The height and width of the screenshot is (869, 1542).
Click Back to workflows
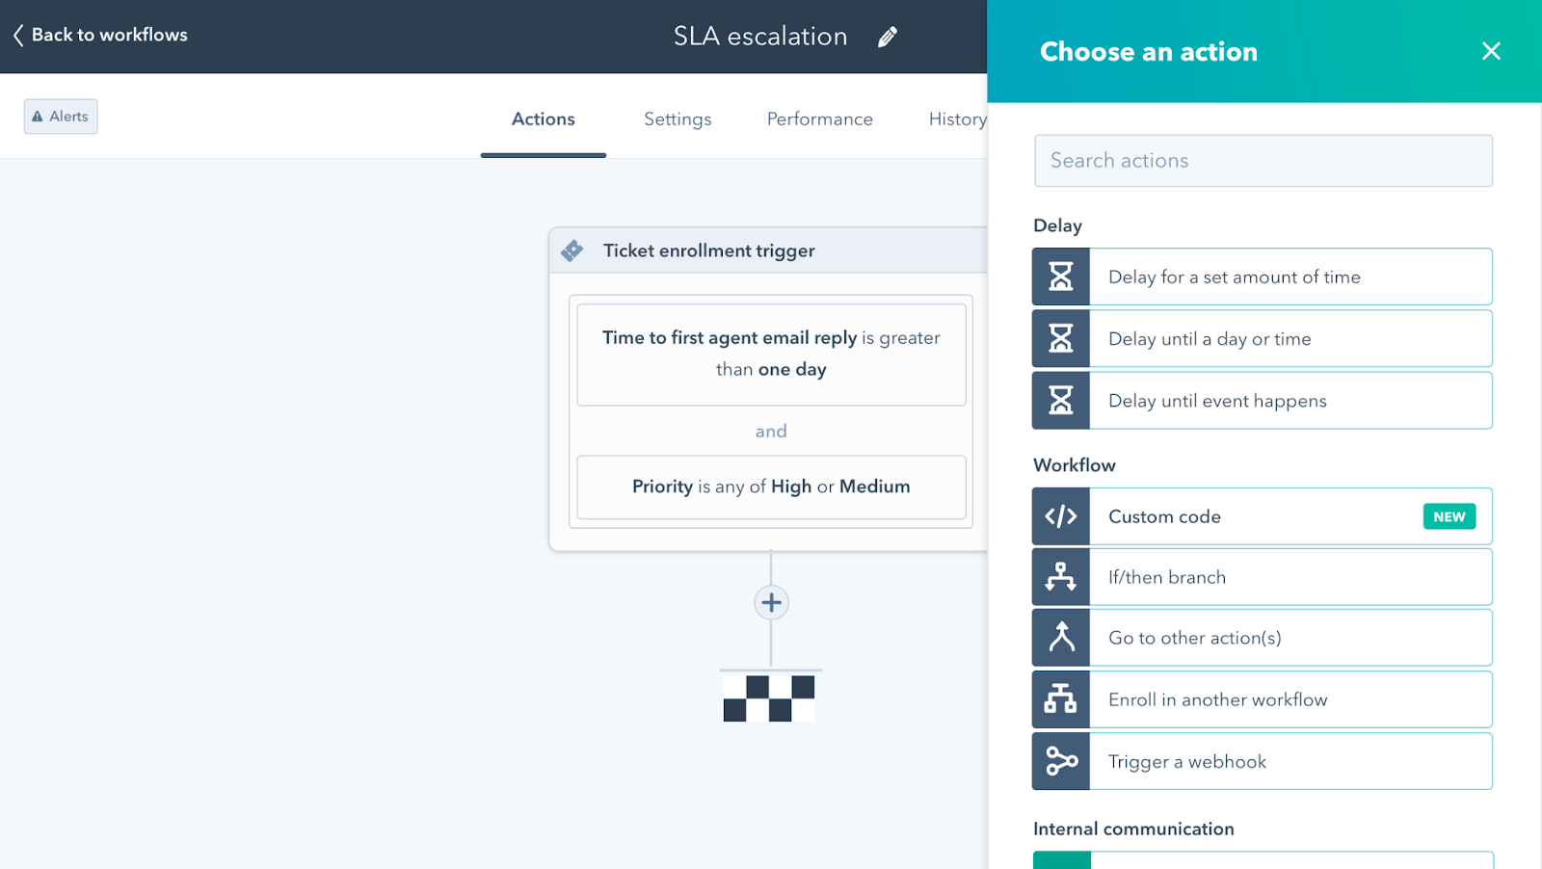coord(98,36)
